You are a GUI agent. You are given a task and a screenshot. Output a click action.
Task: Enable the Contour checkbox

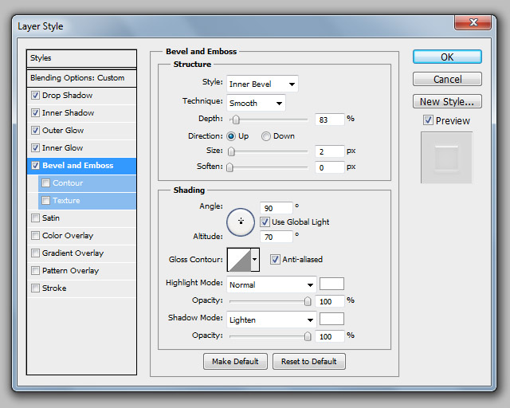pyautogui.click(x=46, y=182)
